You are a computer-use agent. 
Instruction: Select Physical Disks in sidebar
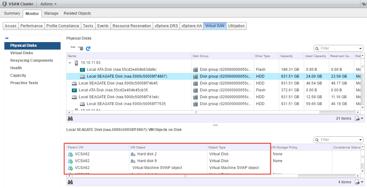coord(32,46)
